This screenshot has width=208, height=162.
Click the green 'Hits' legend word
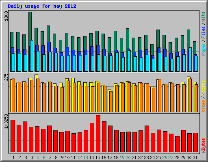coord(204,17)
